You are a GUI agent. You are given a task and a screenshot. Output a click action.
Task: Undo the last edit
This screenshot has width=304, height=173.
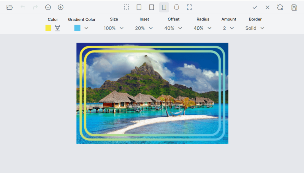point(23,7)
